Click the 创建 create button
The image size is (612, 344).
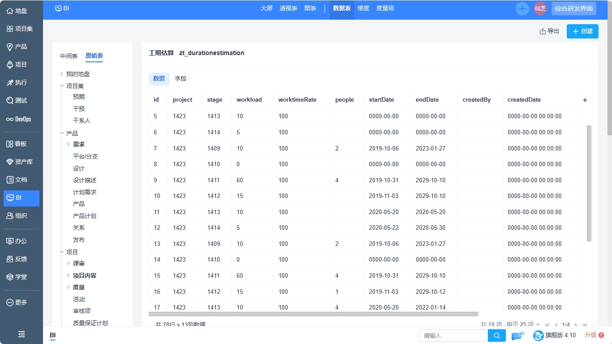pyautogui.click(x=582, y=31)
